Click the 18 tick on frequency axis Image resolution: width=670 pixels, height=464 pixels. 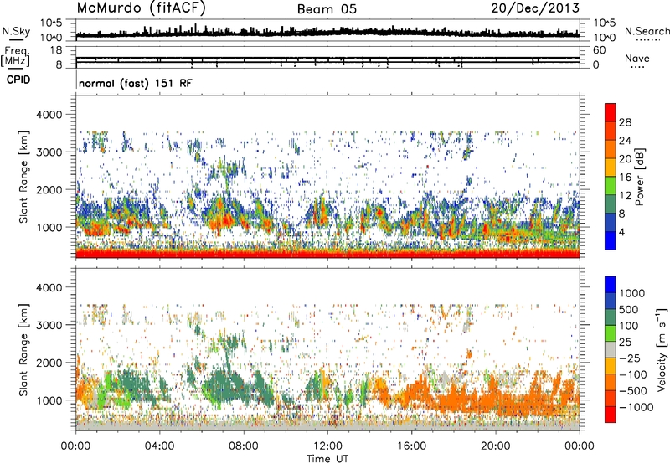[x=56, y=50]
